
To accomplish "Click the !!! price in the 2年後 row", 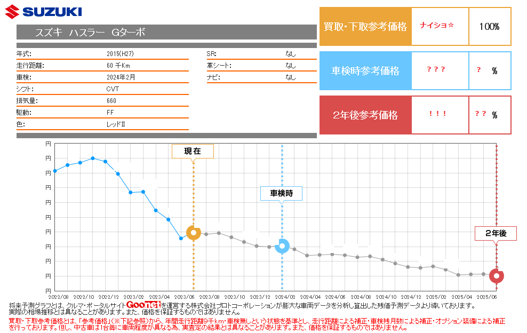I will [x=437, y=114].
